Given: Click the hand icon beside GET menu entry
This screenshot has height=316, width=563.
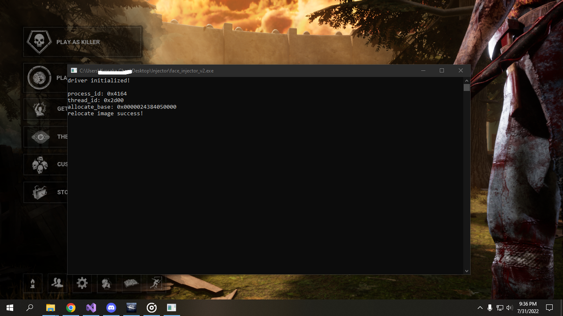Looking at the screenshot, I should pyautogui.click(x=40, y=108).
